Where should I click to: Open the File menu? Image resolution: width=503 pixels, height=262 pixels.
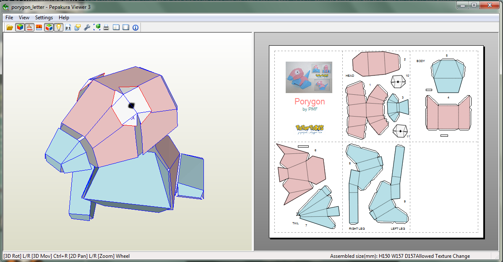[9, 18]
